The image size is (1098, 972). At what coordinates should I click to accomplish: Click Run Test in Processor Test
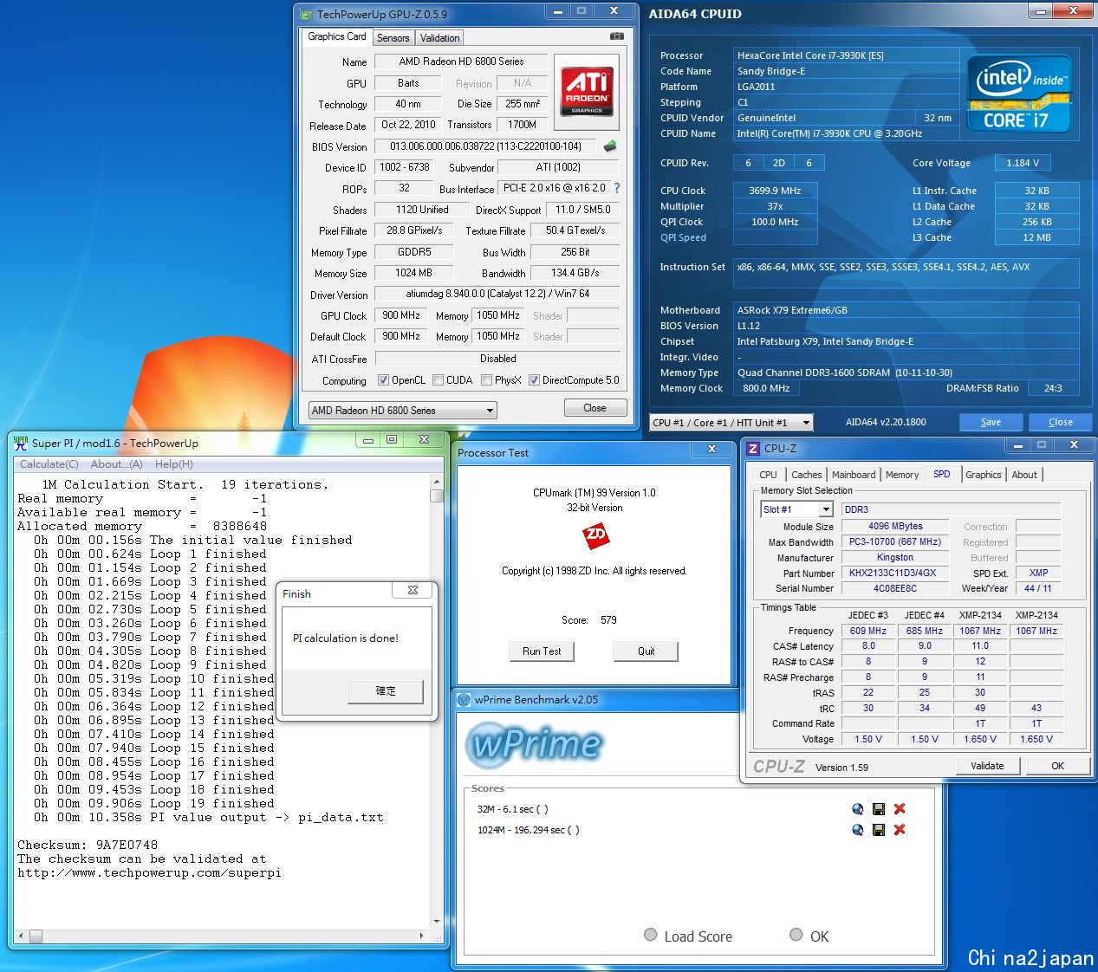542,651
